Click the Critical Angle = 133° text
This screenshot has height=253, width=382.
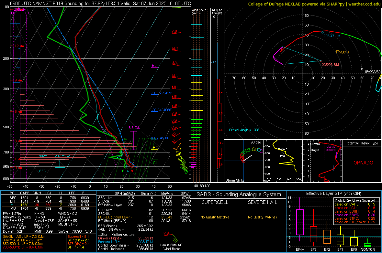point(244,130)
